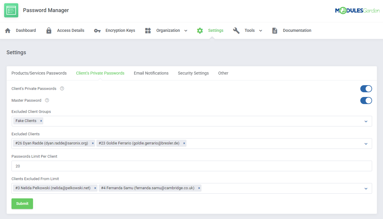Click the Dashboard home icon
Viewport: 383px width, 219px height.
coord(8,31)
